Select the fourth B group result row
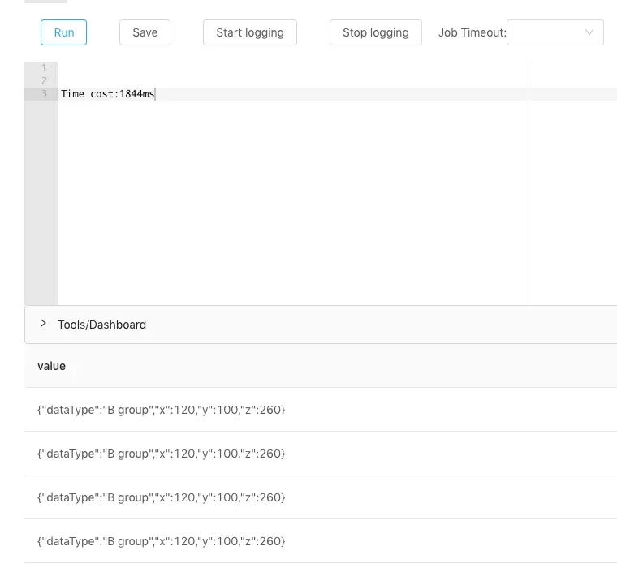Screen dimensions: 617x572 tap(162, 541)
